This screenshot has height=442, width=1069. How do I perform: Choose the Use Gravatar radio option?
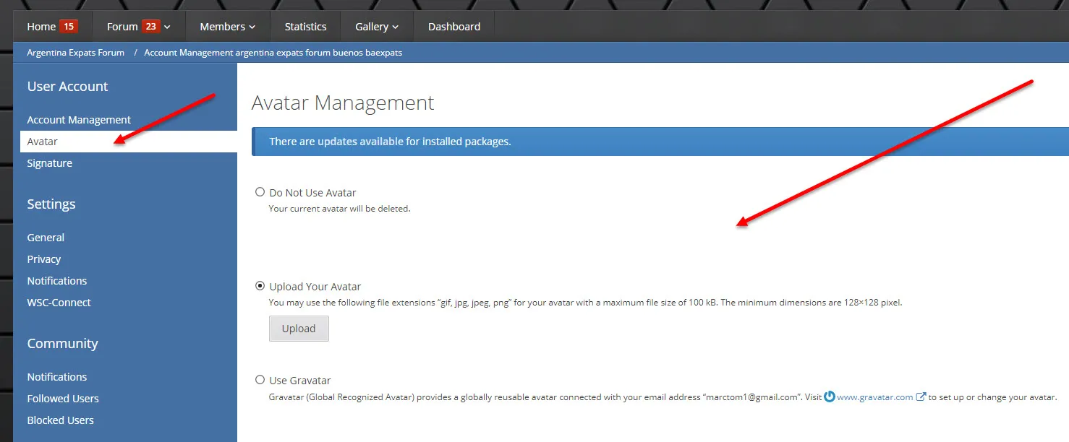point(260,380)
